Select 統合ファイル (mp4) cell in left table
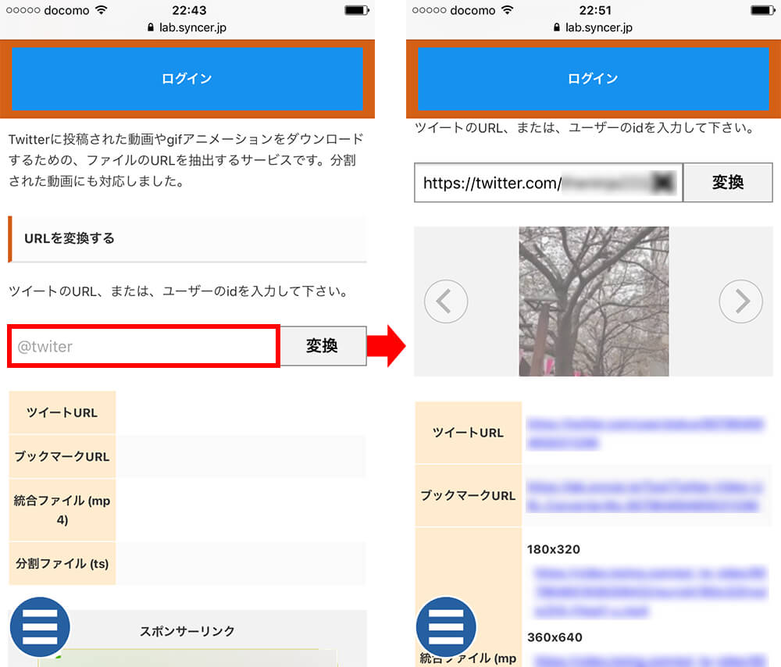Image resolution: width=781 pixels, height=667 pixels. 62,510
